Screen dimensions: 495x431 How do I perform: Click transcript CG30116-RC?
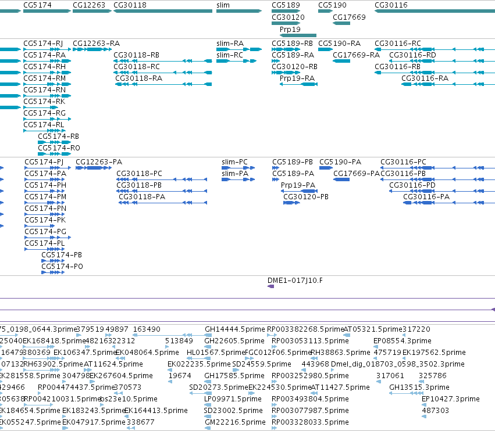tap(397, 43)
